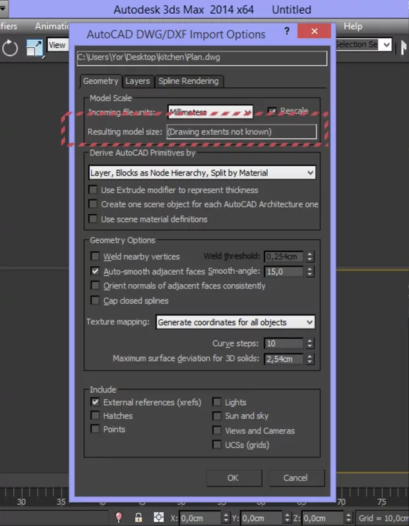Include Hatches checkbox
The image size is (409, 526).
(x=95, y=416)
